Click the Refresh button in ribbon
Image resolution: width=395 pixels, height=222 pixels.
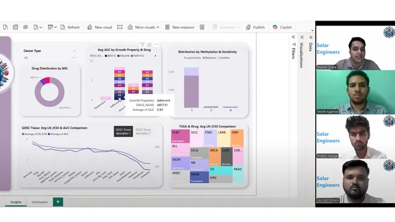click(70, 27)
